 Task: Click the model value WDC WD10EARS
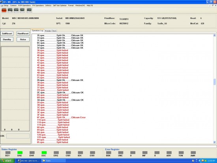coord(26,18)
